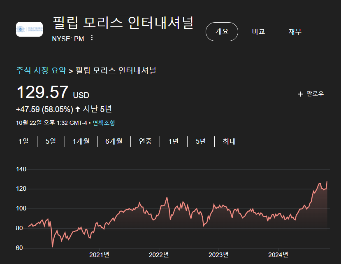
Task: Select the 최대 chart range
Action: [x=229, y=141]
